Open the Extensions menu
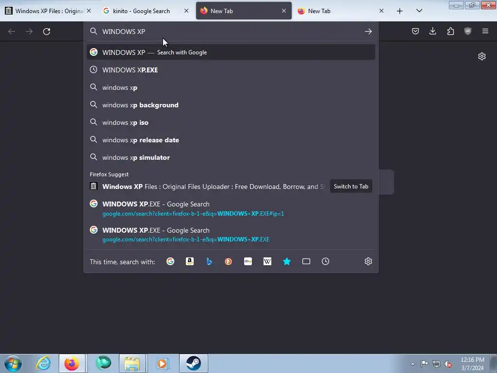 coord(450,31)
